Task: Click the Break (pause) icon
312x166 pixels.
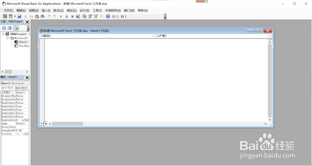Action: 67,16
